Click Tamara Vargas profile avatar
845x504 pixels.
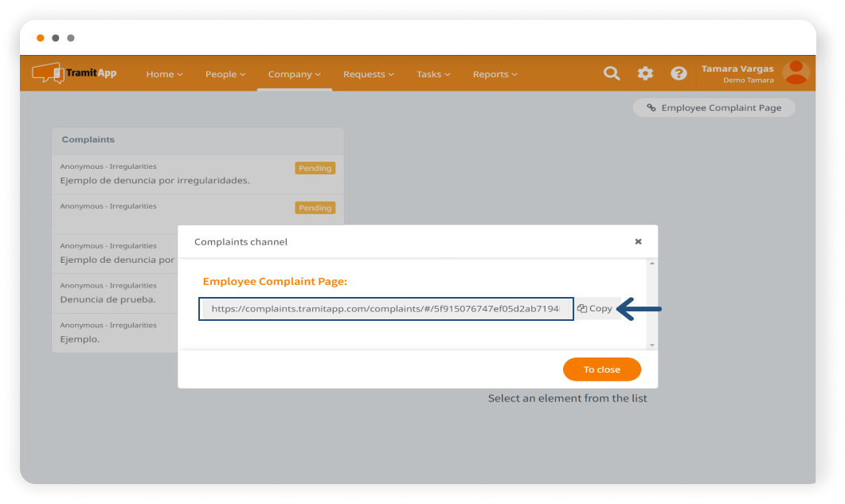[796, 73]
